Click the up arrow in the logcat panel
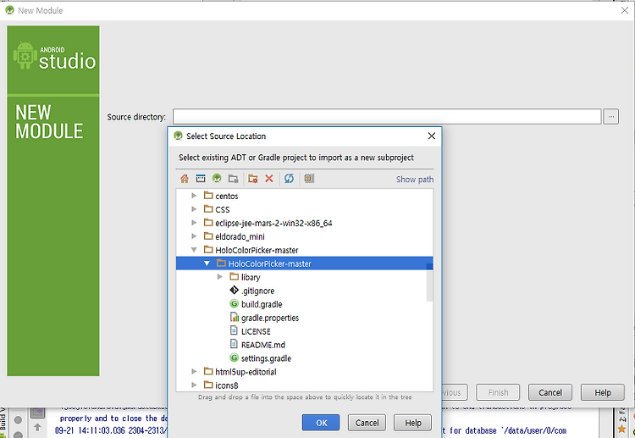This screenshot has height=438, width=635. click(x=37, y=427)
